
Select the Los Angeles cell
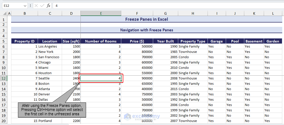click(x=50, y=47)
